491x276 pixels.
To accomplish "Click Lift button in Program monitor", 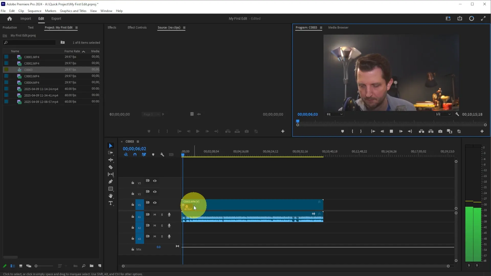I will coord(421,131).
